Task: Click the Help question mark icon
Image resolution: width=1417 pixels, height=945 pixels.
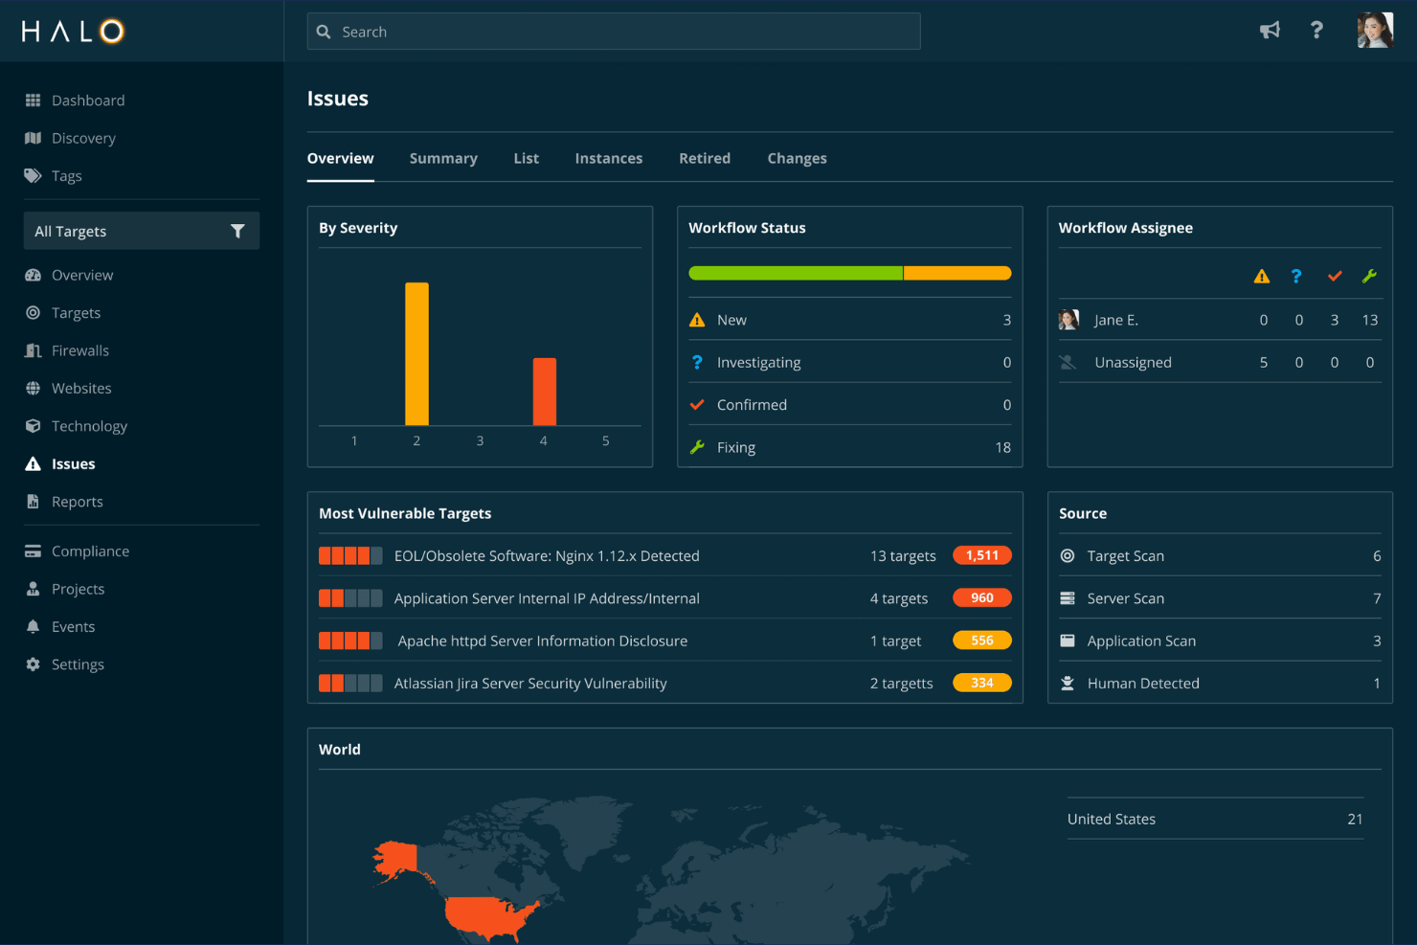Action: pos(1317,30)
